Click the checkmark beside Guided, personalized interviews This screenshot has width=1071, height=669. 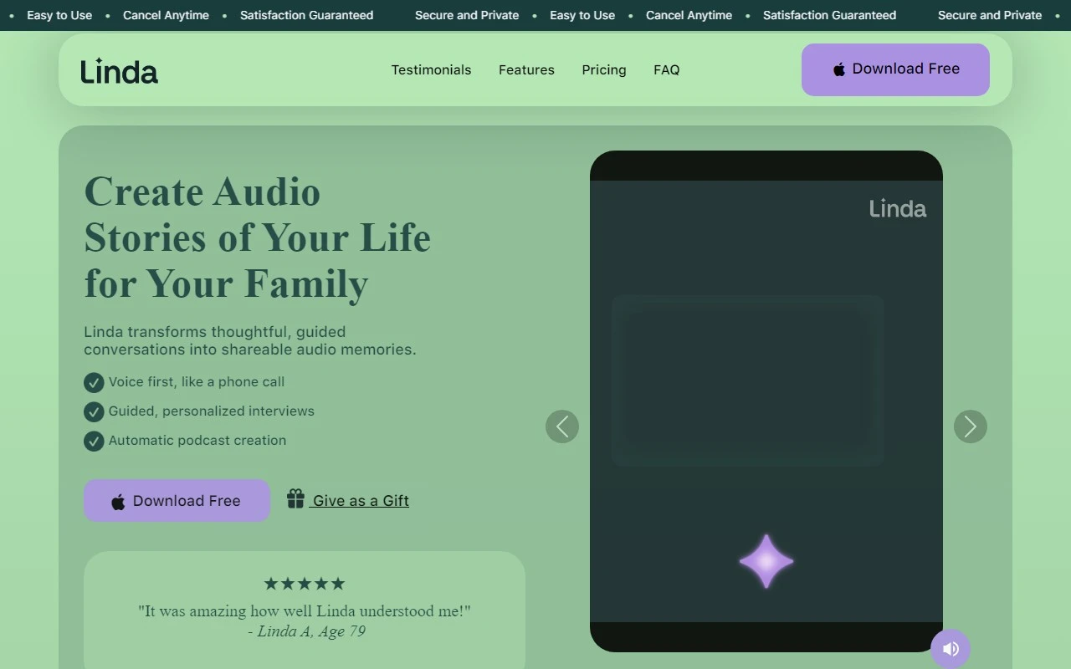point(94,411)
